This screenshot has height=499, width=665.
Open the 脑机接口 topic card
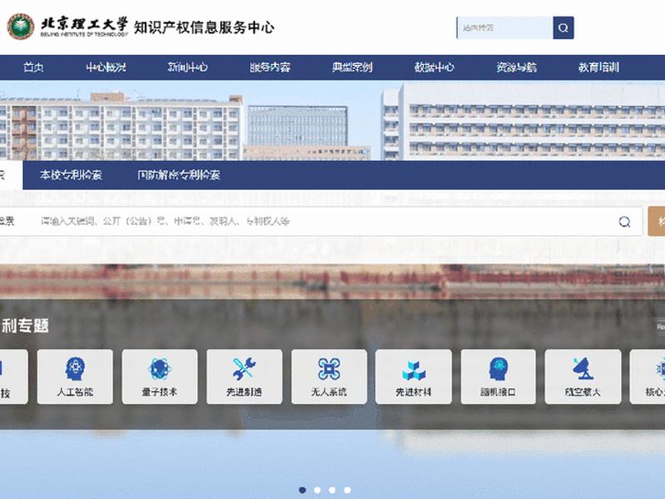[498, 377]
